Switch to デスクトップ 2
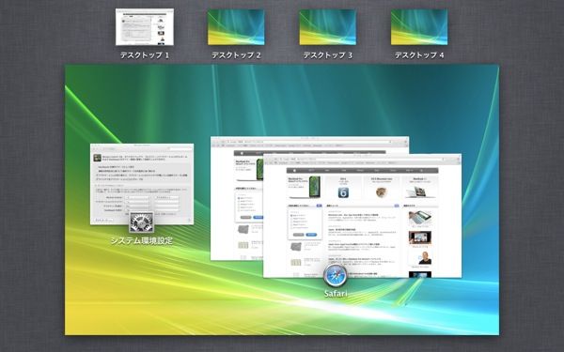564x352 pixels. click(236, 27)
